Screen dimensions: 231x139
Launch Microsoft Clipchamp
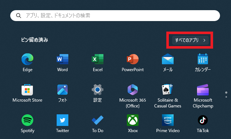point(203,90)
